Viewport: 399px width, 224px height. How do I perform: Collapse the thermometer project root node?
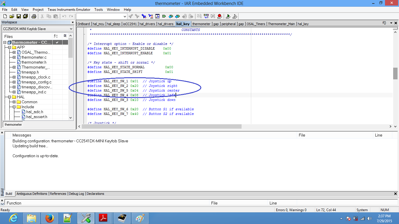pyautogui.click(x=5, y=43)
